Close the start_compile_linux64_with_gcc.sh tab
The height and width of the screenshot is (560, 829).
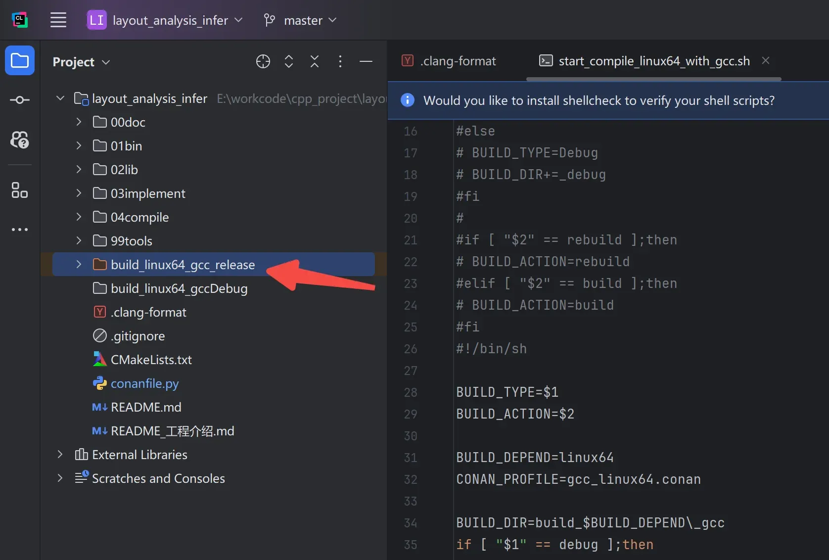(766, 60)
